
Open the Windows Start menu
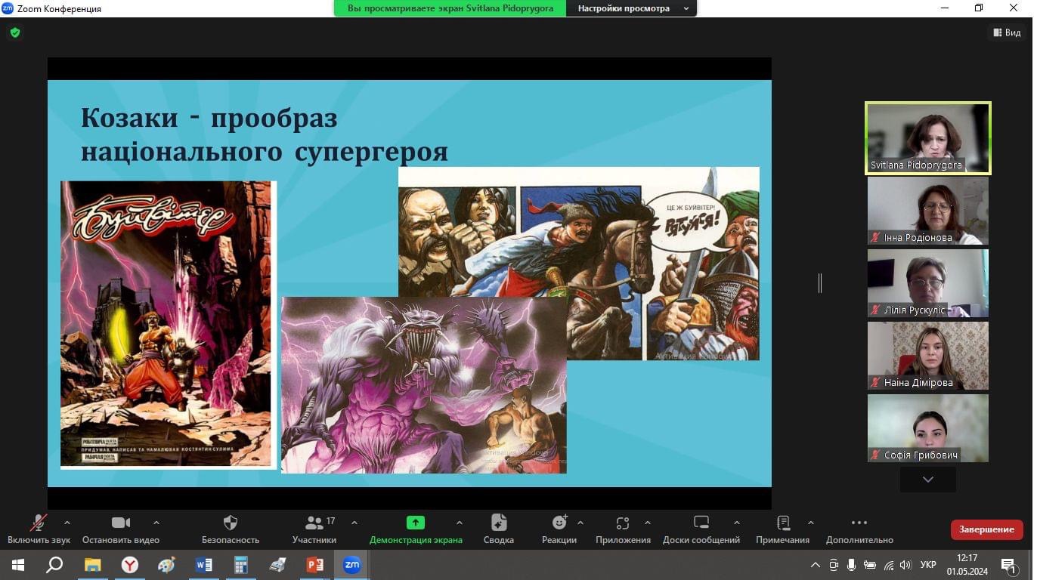click(x=17, y=565)
